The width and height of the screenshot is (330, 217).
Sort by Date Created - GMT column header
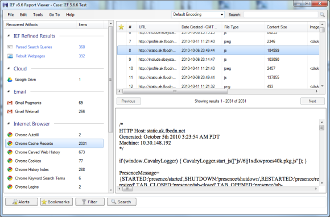point(201,27)
